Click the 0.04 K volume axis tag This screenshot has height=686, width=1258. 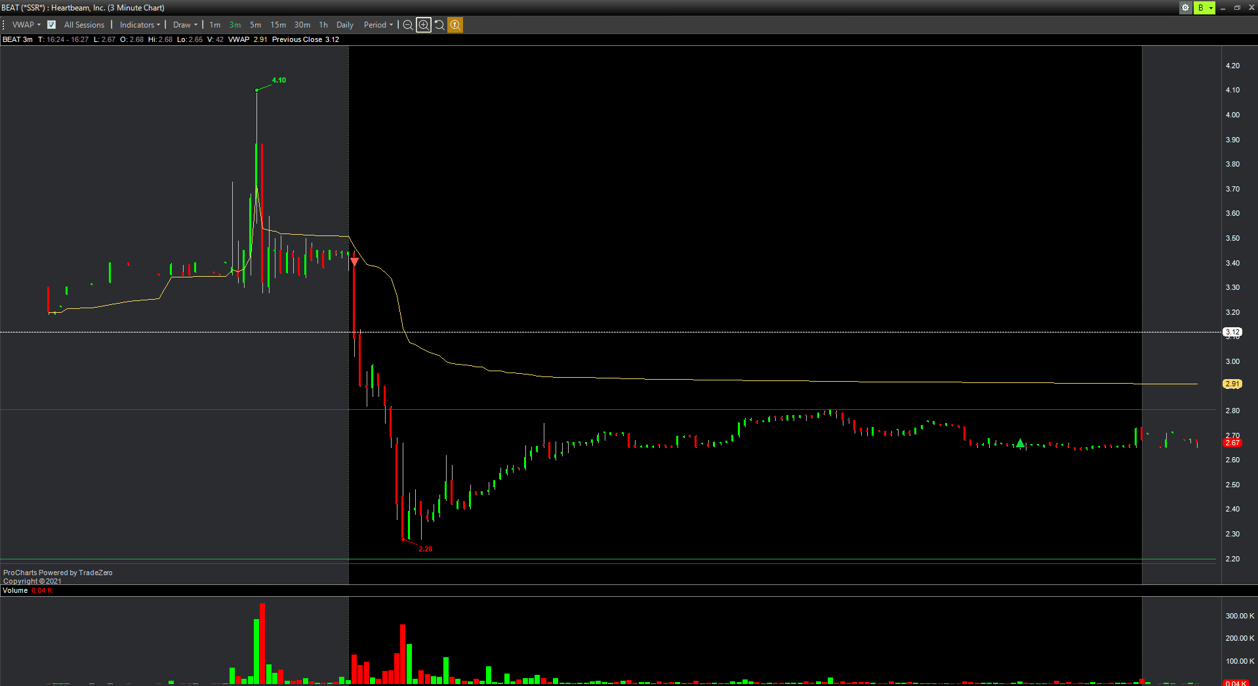click(1236, 683)
